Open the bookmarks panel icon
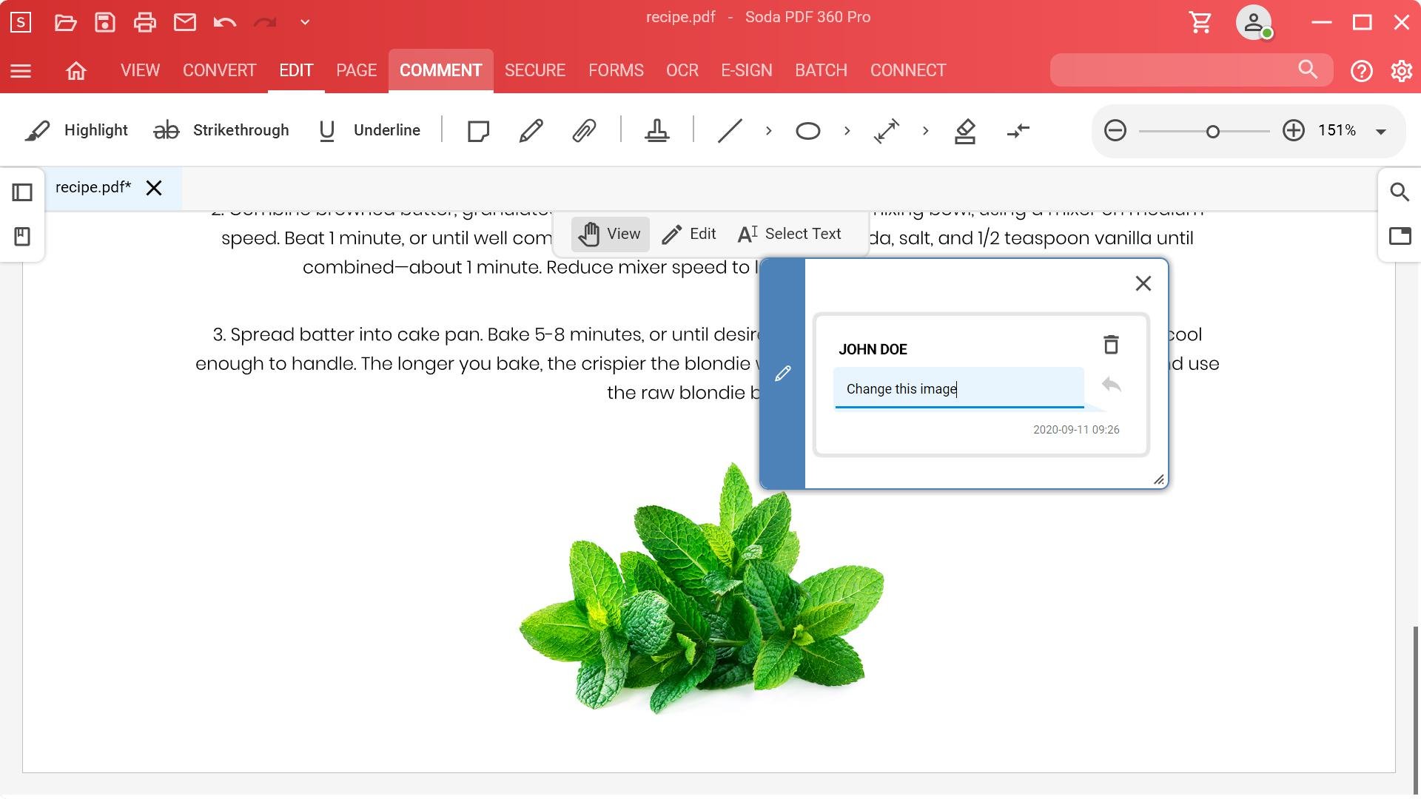1421x799 pixels. [22, 237]
